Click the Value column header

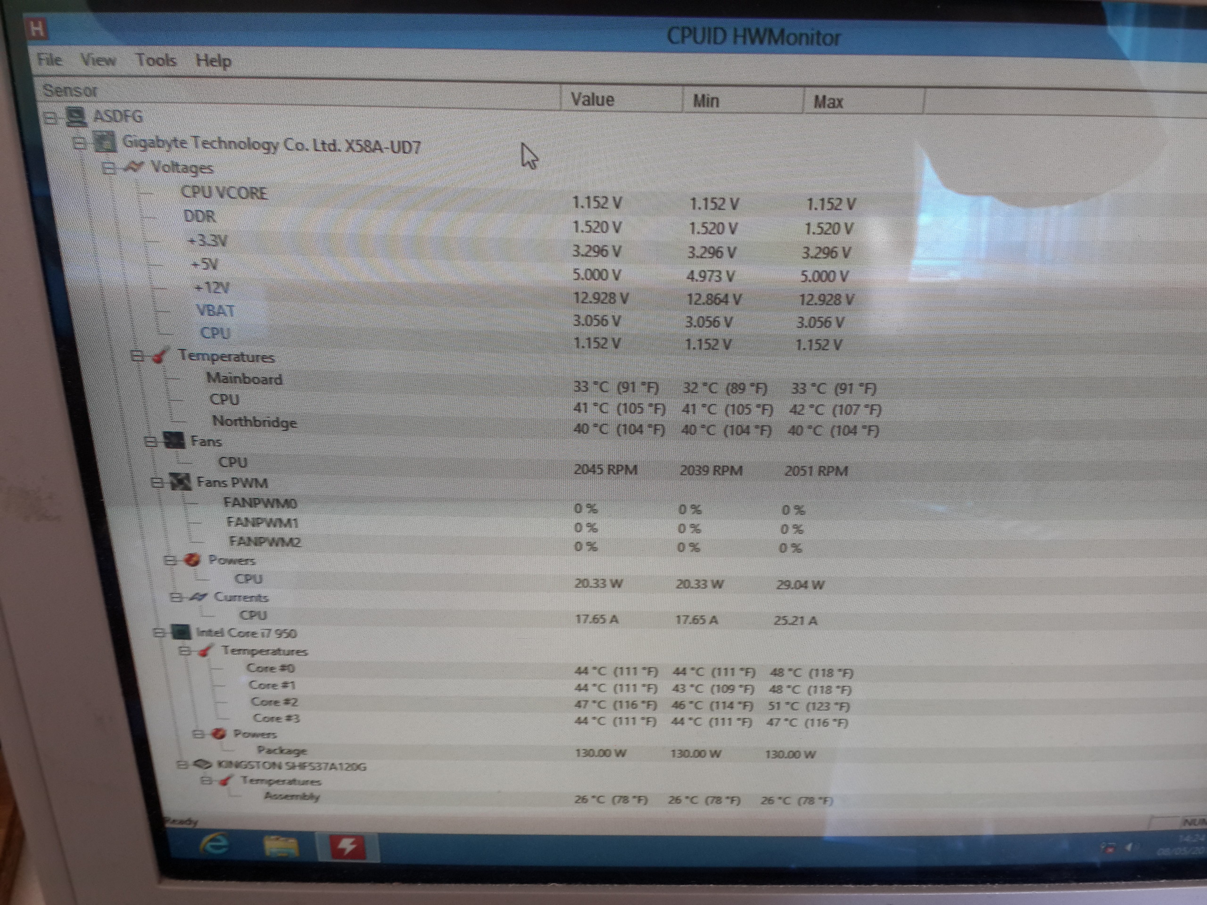pos(621,99)
